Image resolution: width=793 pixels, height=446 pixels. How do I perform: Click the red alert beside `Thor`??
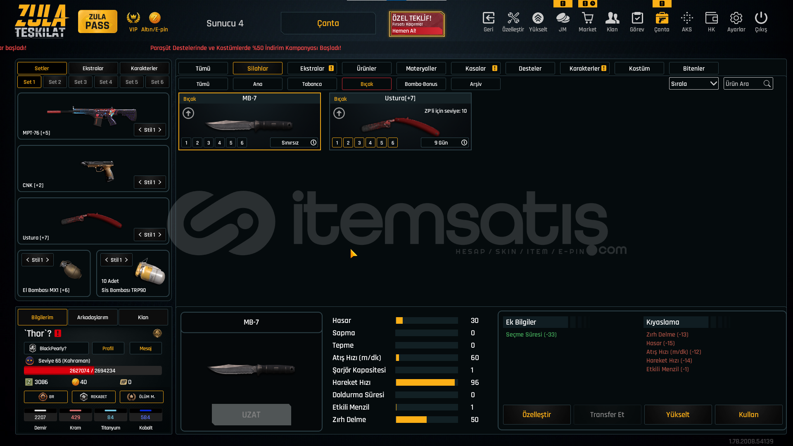point(58,333)
